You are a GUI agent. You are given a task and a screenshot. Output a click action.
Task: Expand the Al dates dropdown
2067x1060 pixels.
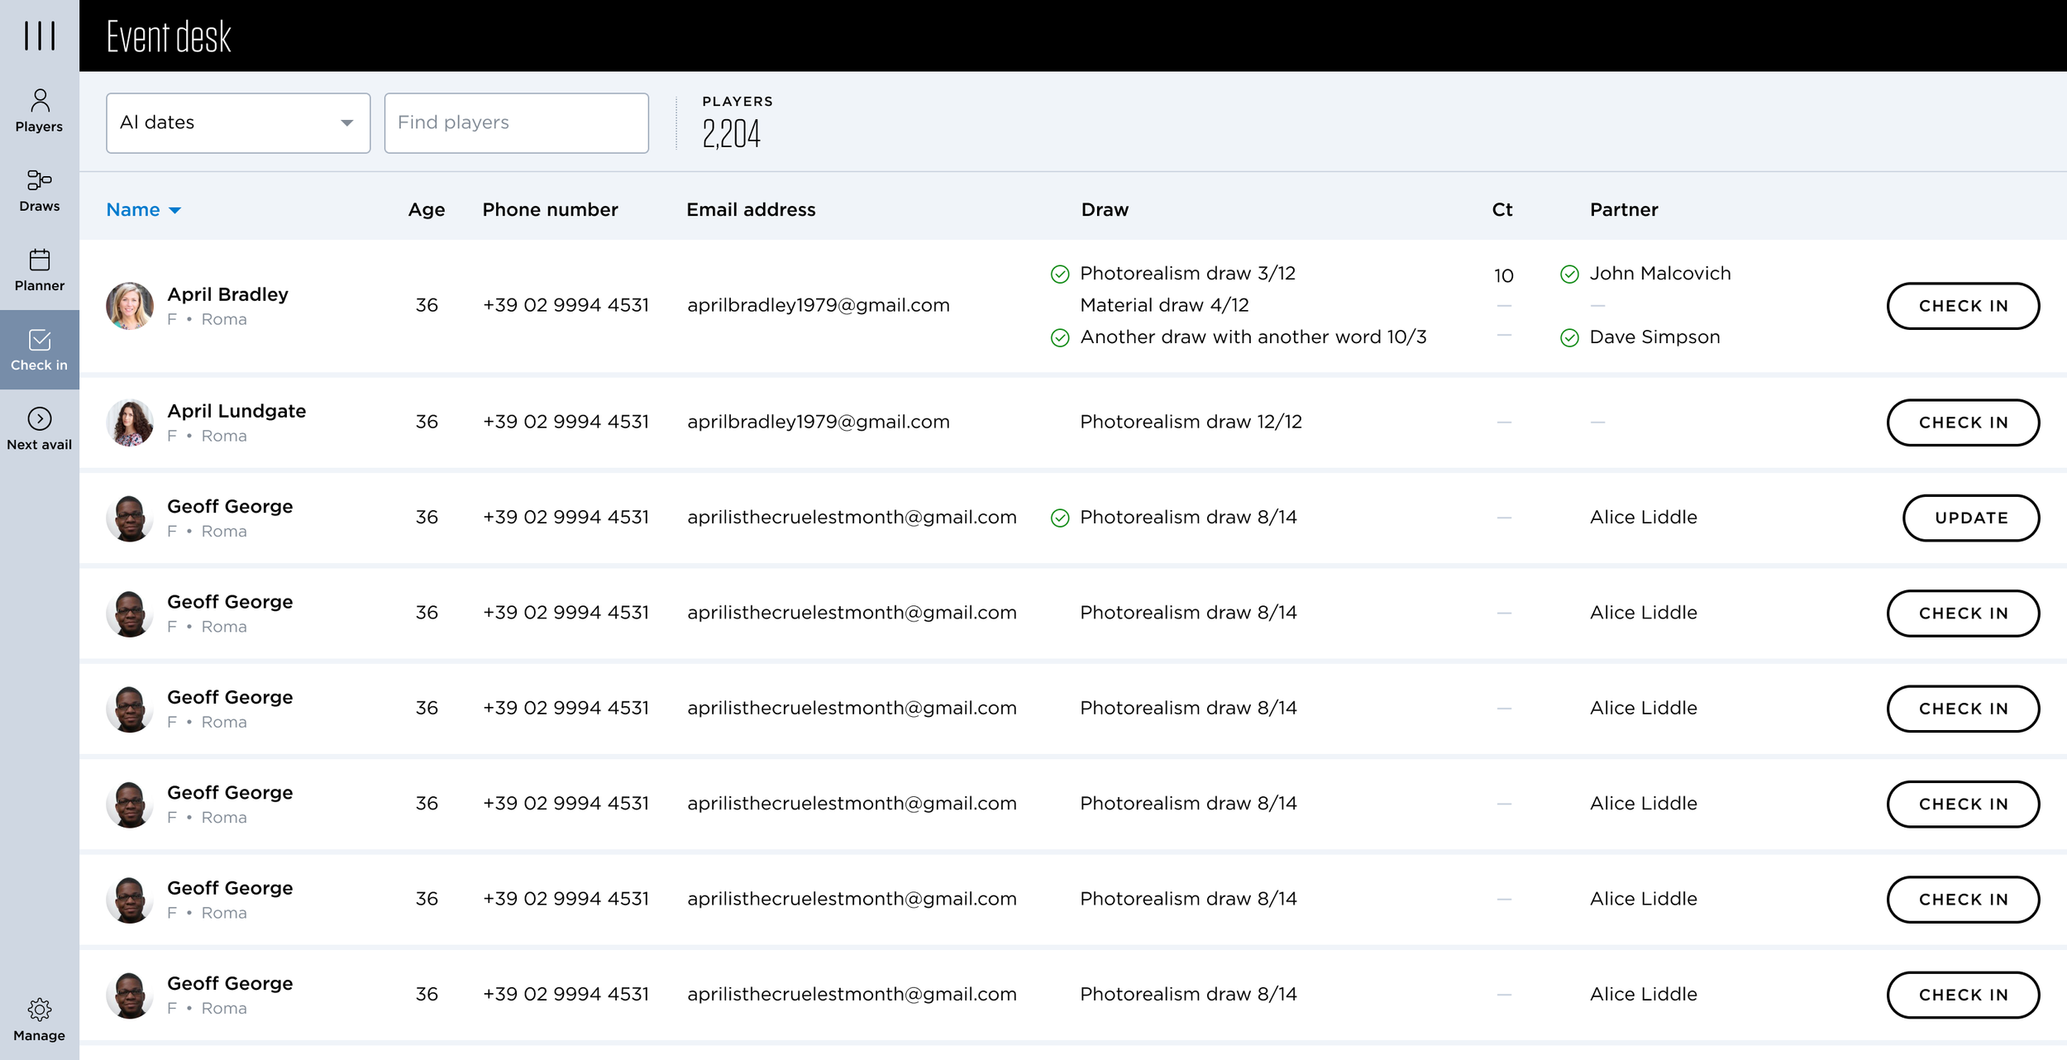(x=238, y=123)
